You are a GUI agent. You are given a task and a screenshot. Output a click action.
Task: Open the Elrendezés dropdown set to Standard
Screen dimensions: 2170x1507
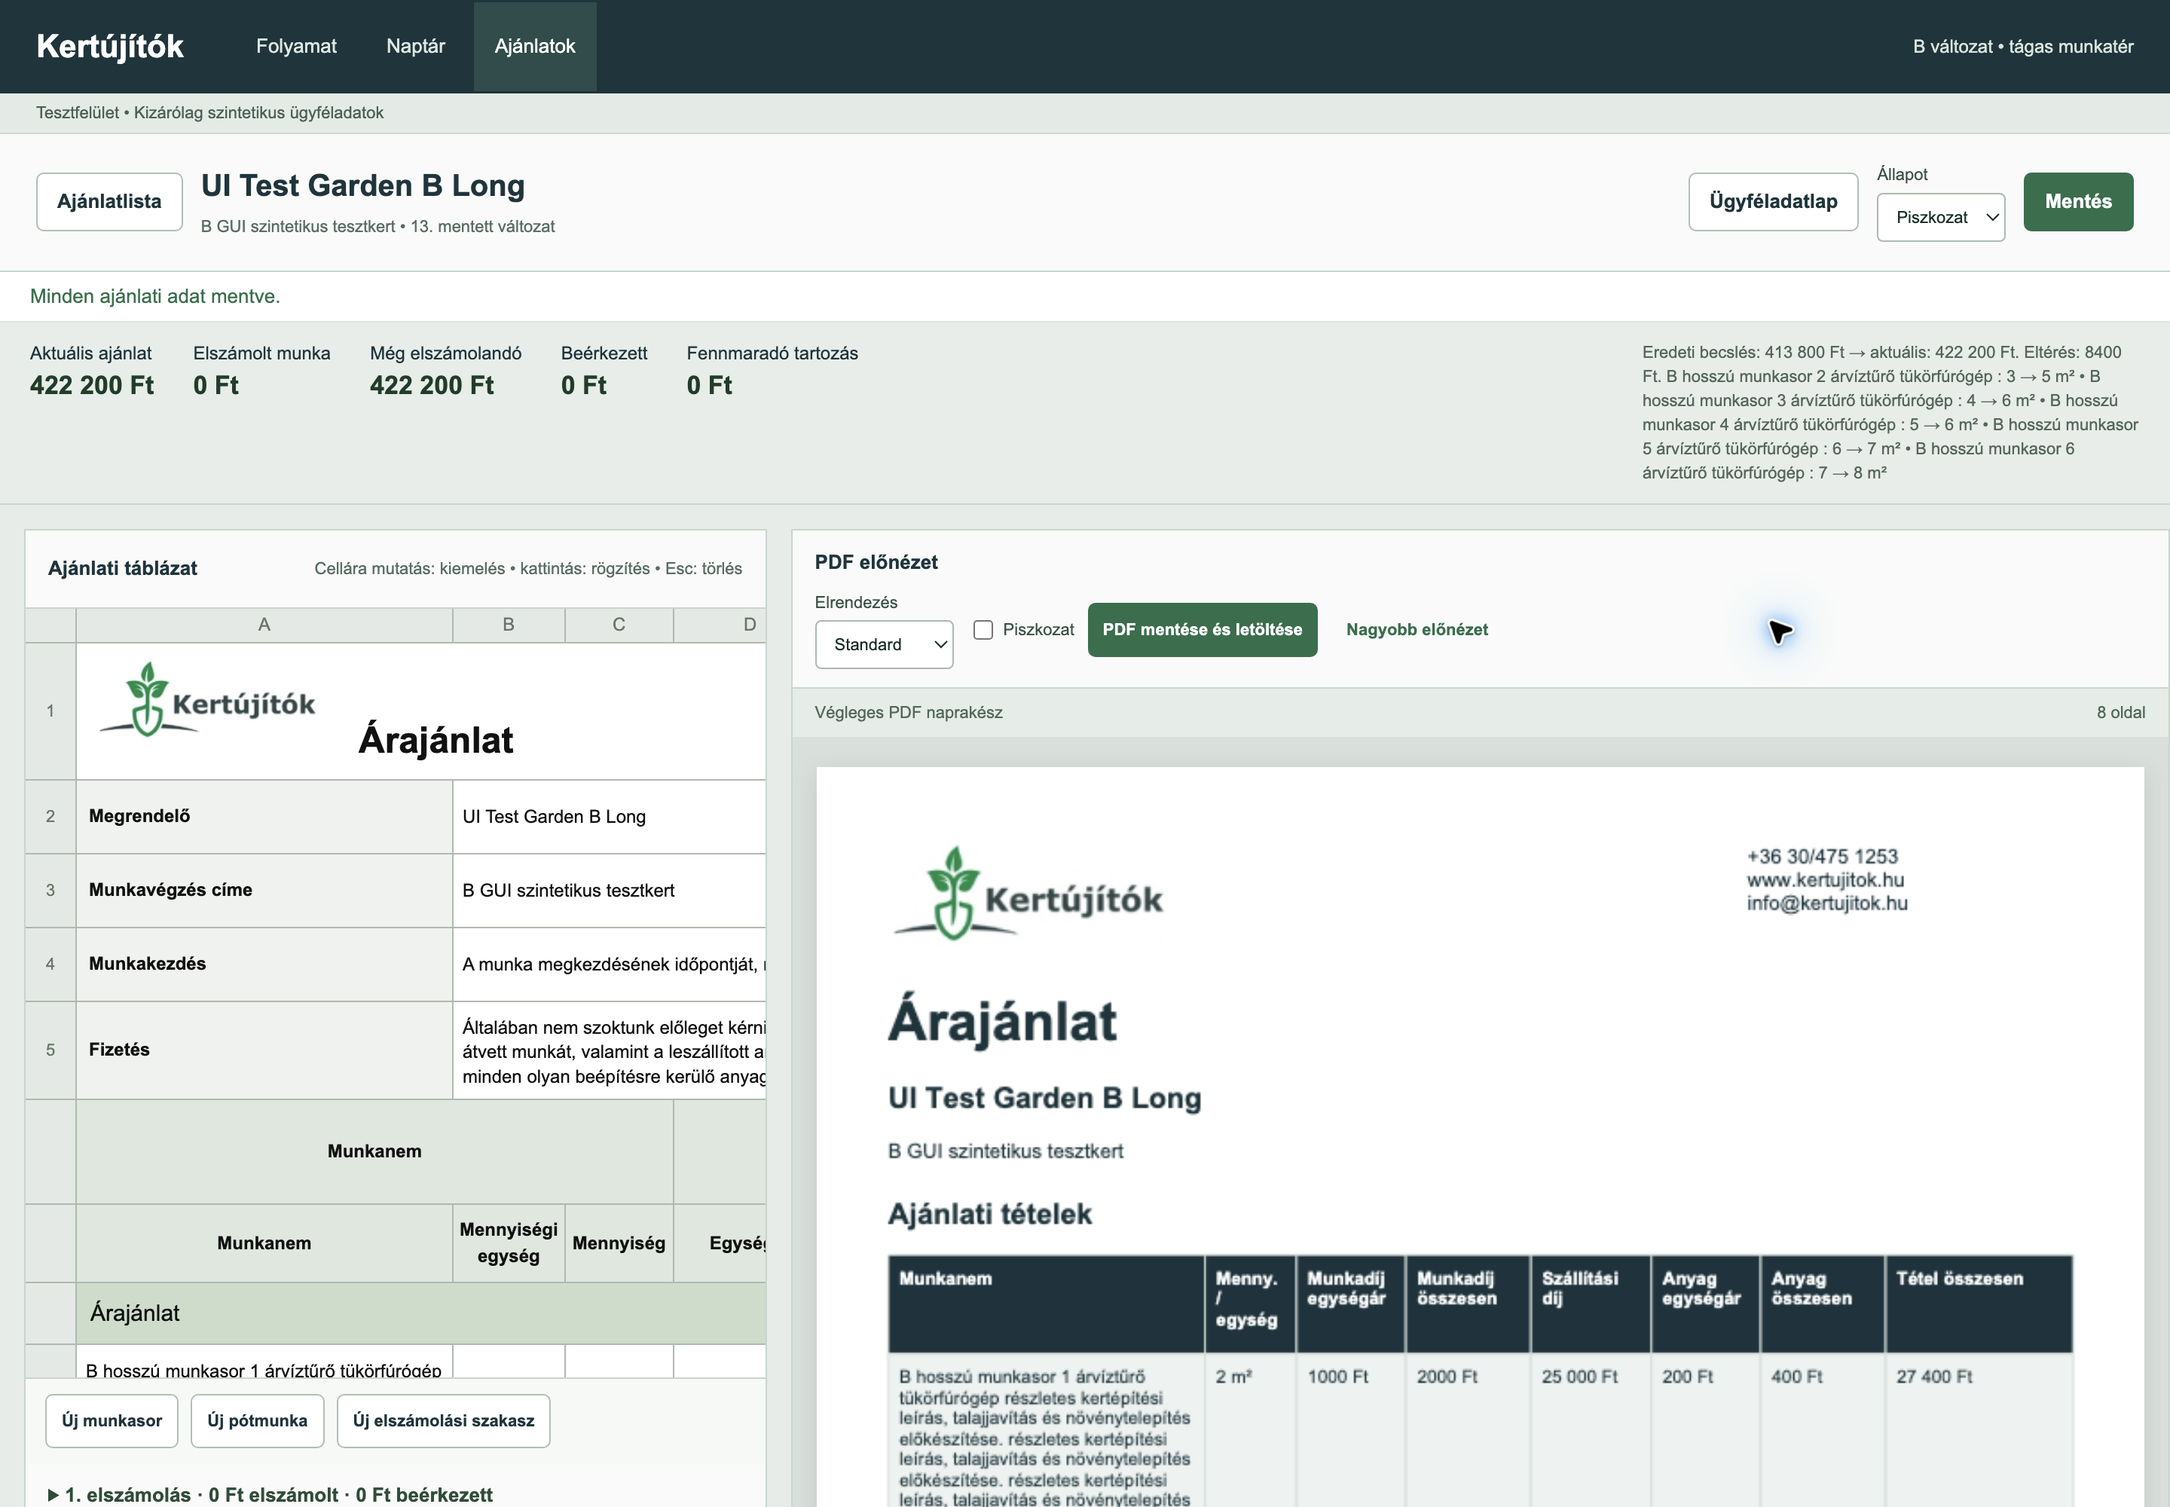pos(884,644)
